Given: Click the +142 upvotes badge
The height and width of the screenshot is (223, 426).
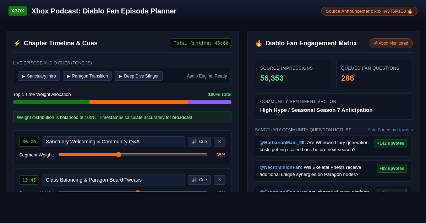Looking at the screenshot, I should [x=390, y=143].
